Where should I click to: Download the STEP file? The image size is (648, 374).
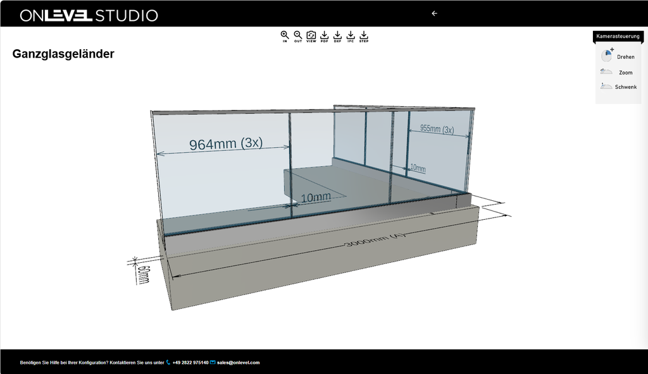point(364,37)
